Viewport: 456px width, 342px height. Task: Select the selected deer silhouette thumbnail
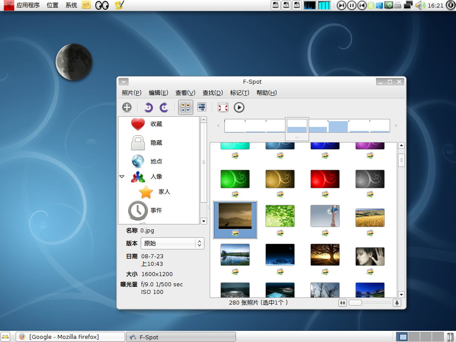point(235,216)
